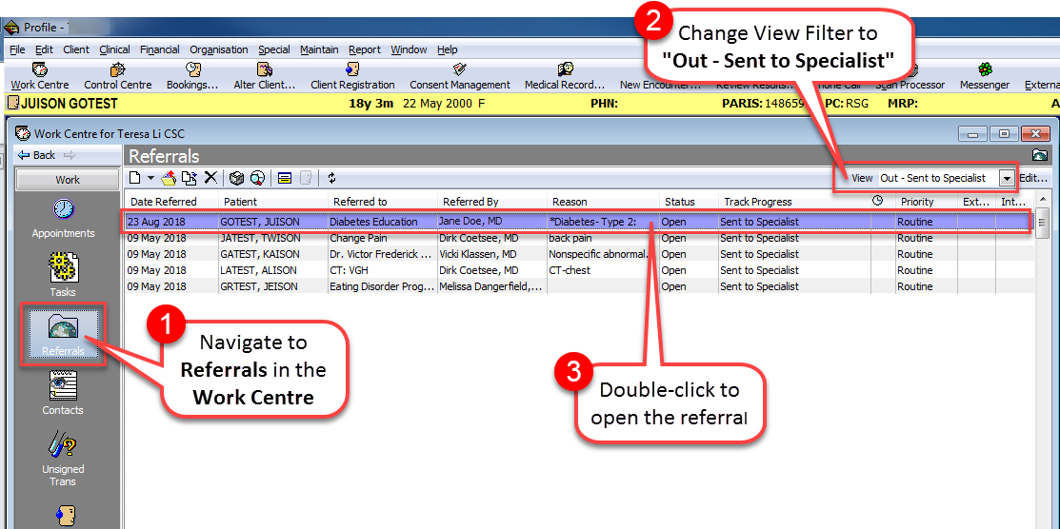
Task: Click the Edit... button beside View filter
Action: pyautogui.click(x=1033, y=178)
